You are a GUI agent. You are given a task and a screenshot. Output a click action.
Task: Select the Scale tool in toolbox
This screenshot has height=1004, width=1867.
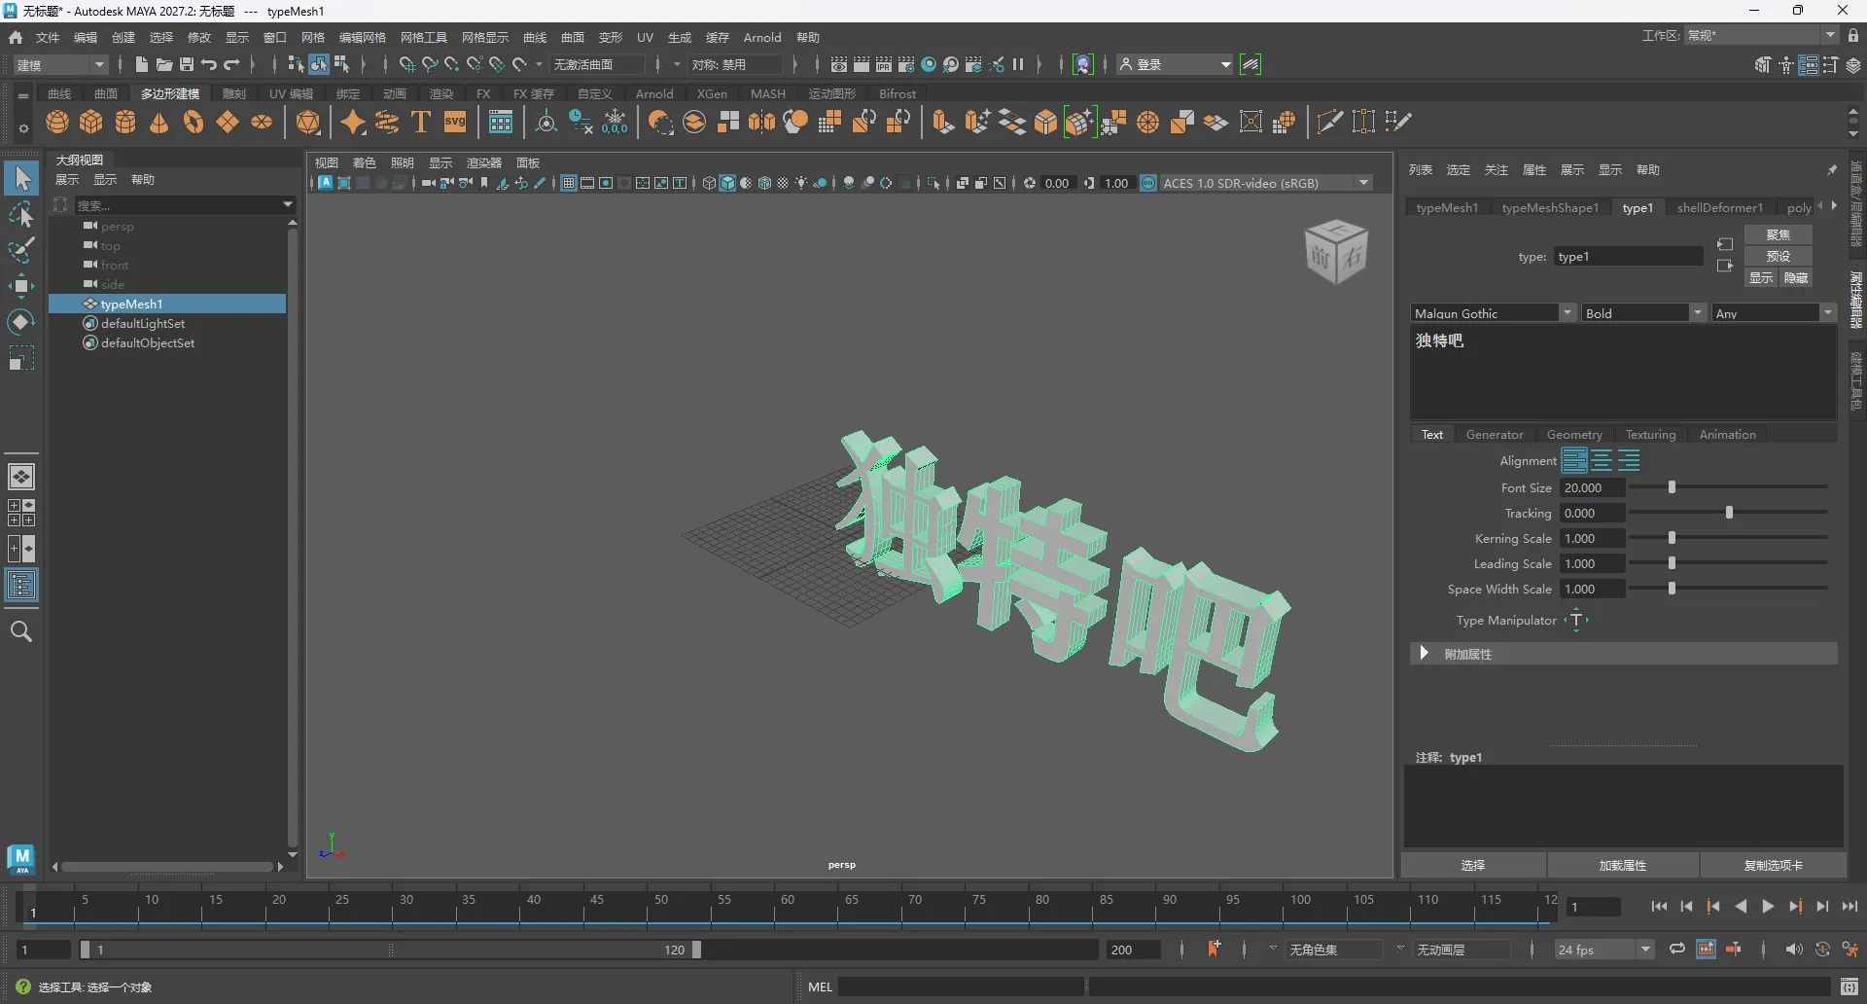tap(20, 358)
